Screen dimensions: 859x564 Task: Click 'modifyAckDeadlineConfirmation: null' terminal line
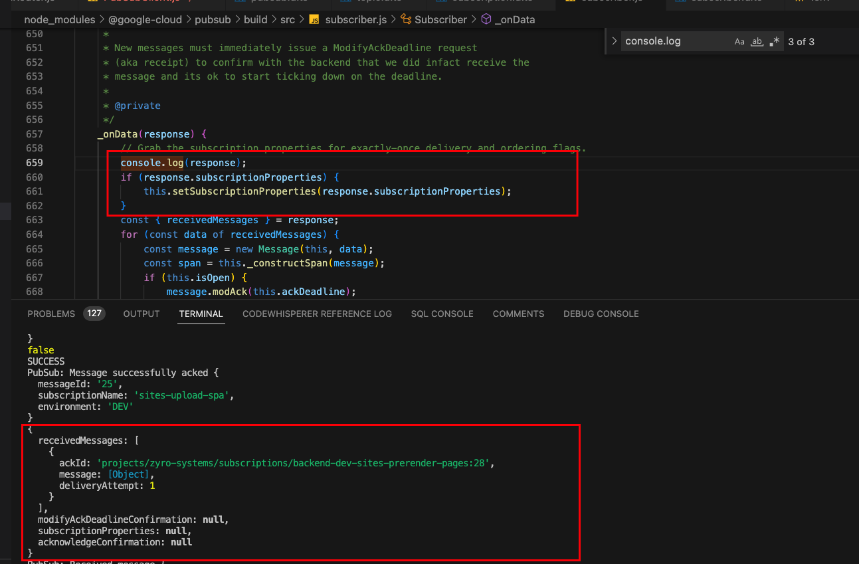point(134,519)
